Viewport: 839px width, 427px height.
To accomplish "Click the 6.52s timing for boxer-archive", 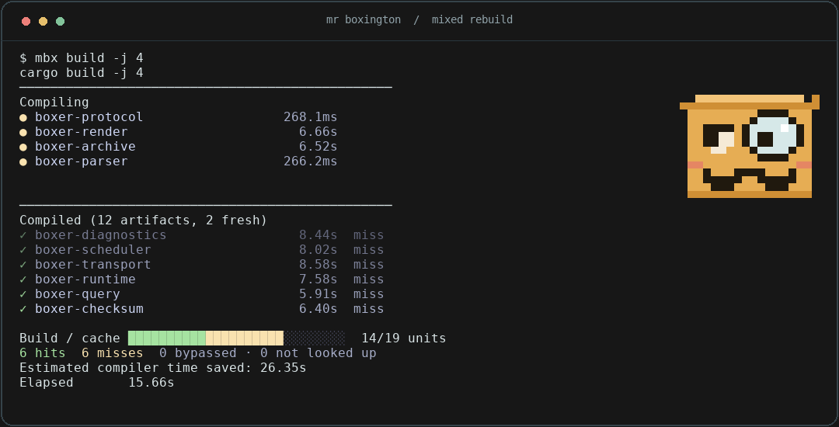I will [319, 147].
